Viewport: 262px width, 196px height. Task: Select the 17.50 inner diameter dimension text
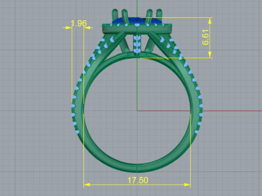[138, 180]
